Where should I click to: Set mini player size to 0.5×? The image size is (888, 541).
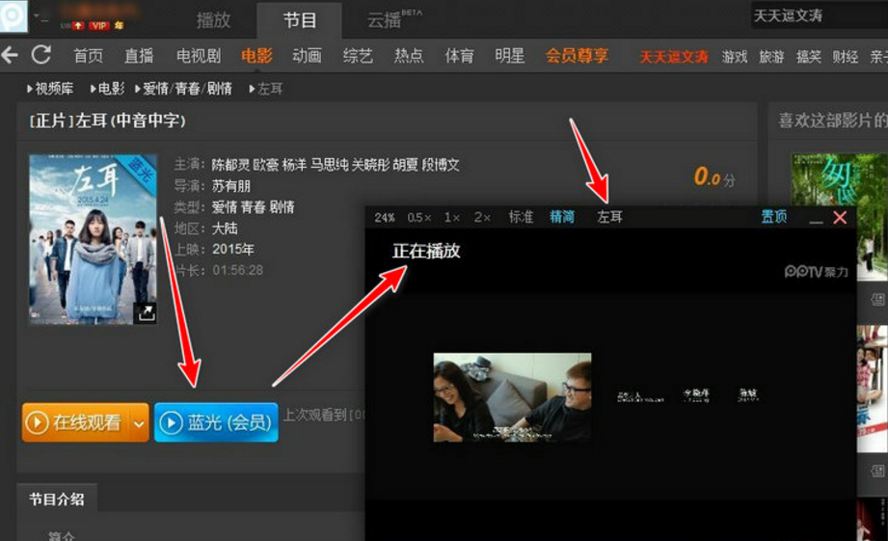[419, 218]
